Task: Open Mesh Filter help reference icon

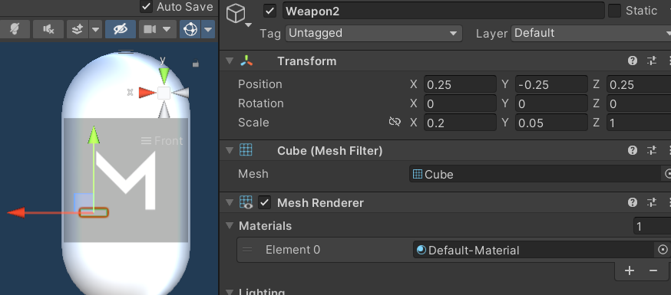Action: click(633, 150)
